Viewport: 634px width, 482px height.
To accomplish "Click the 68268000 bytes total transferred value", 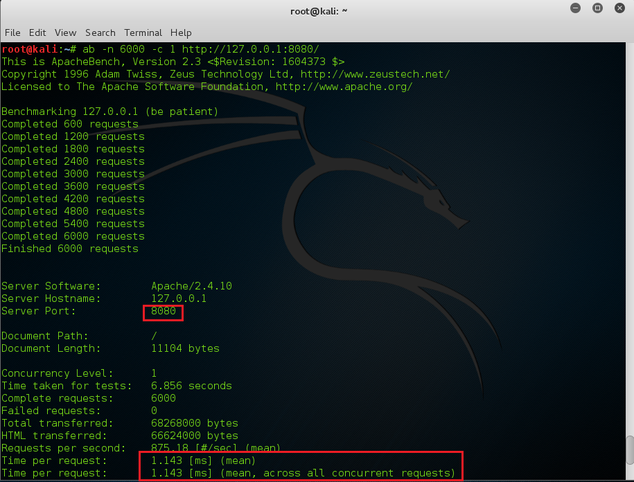I will [194, 423].
